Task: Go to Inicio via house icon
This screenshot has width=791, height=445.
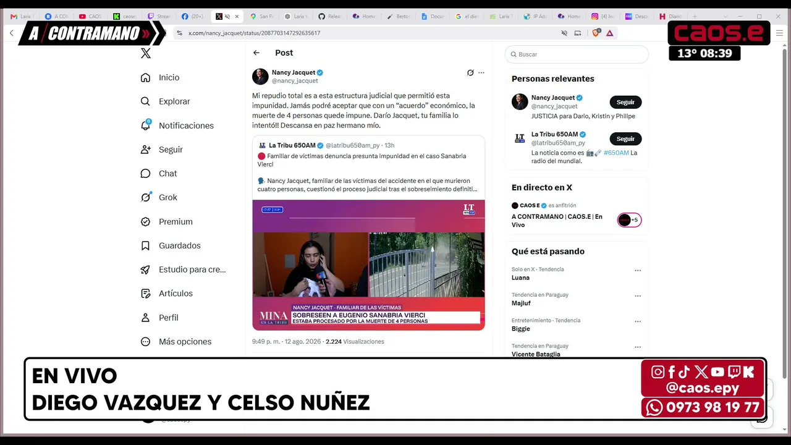Action: (145, 77)
